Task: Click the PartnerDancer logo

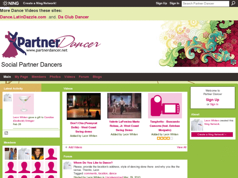Action: [x=51, y=44]
